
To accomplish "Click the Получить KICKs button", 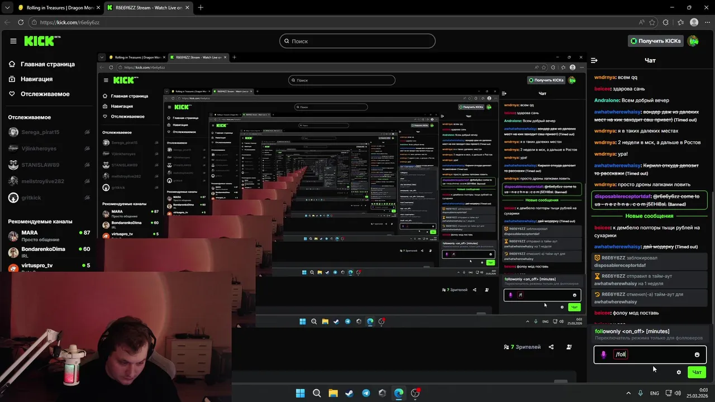I will pyautogui.click(x=655, y=41).
